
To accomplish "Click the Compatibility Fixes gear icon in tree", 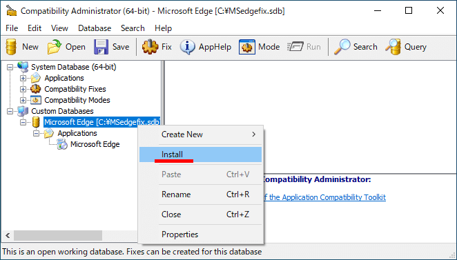I will click(36, 89).
